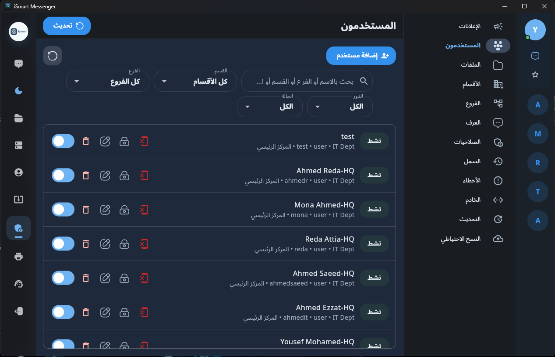Click logout icon at sidebar bottom
Screen dimensions: 555x357
coord(18,311)
